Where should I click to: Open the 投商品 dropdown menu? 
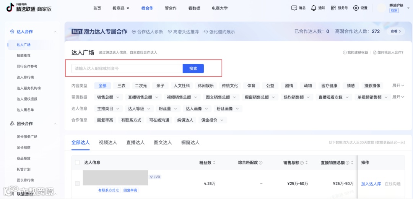coord(121,8)
